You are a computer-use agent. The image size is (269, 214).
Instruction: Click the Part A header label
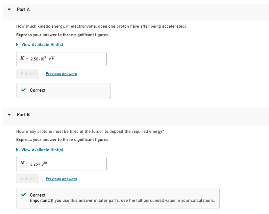click(x=23, y=10)
